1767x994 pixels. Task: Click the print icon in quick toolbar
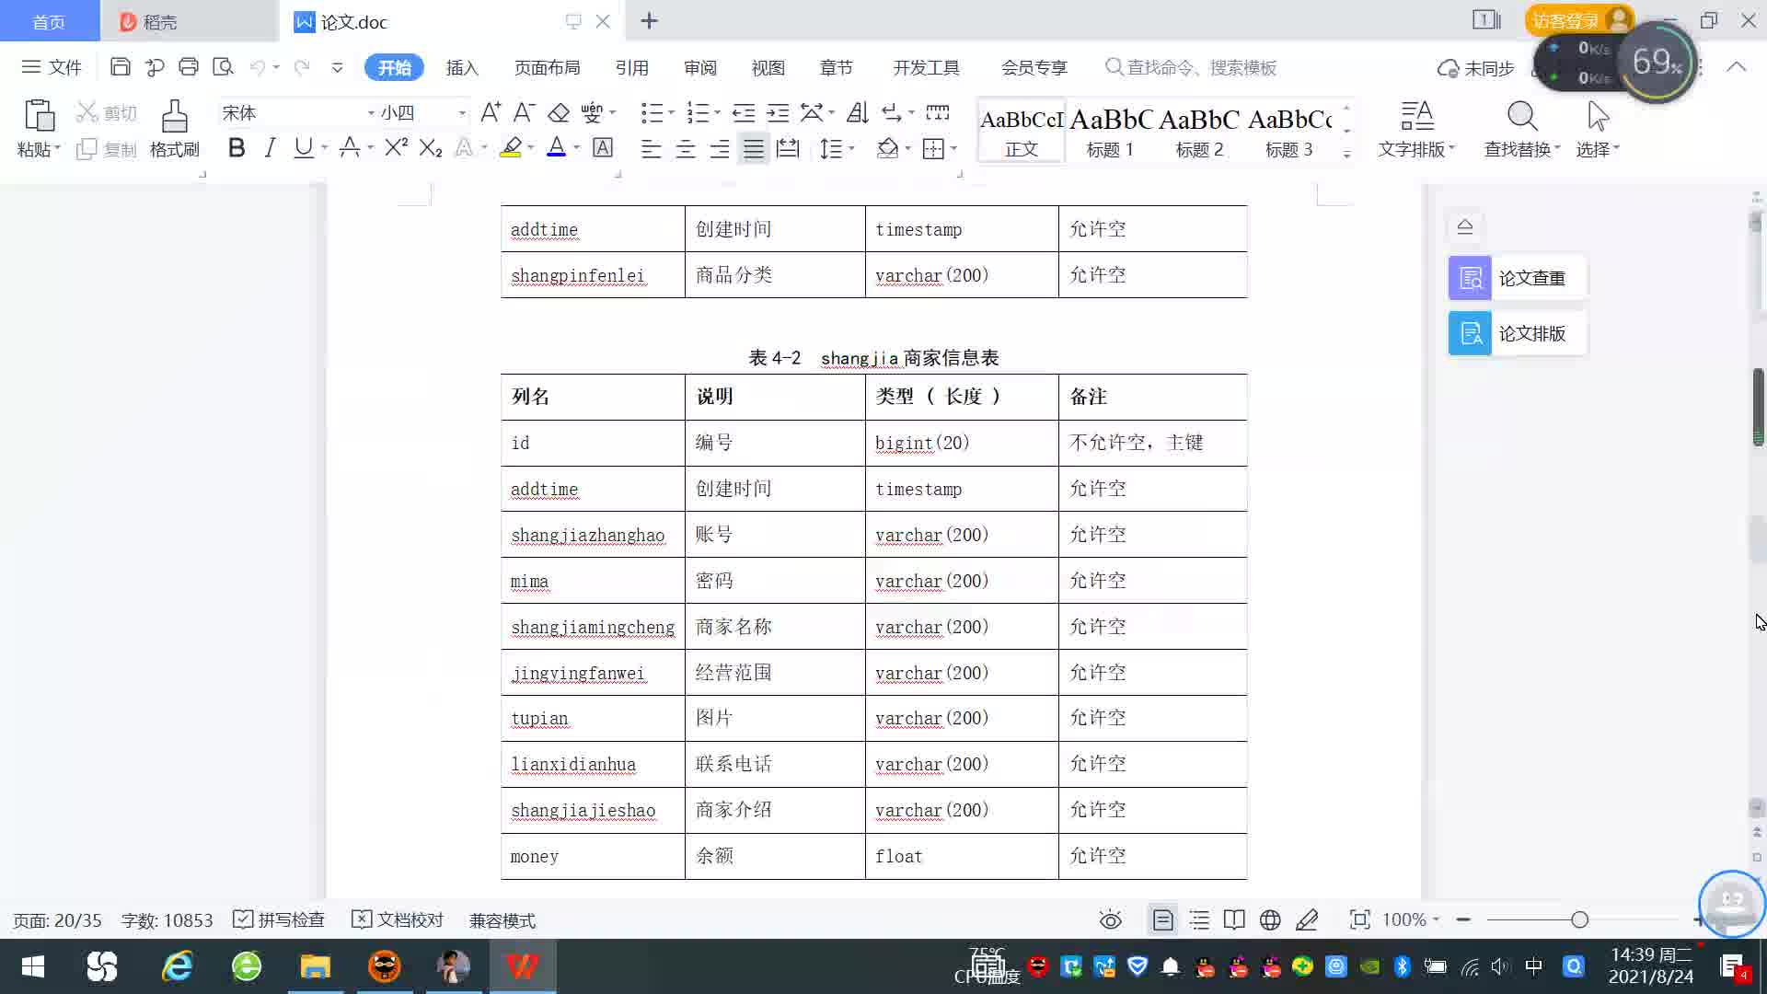(189, 67)
